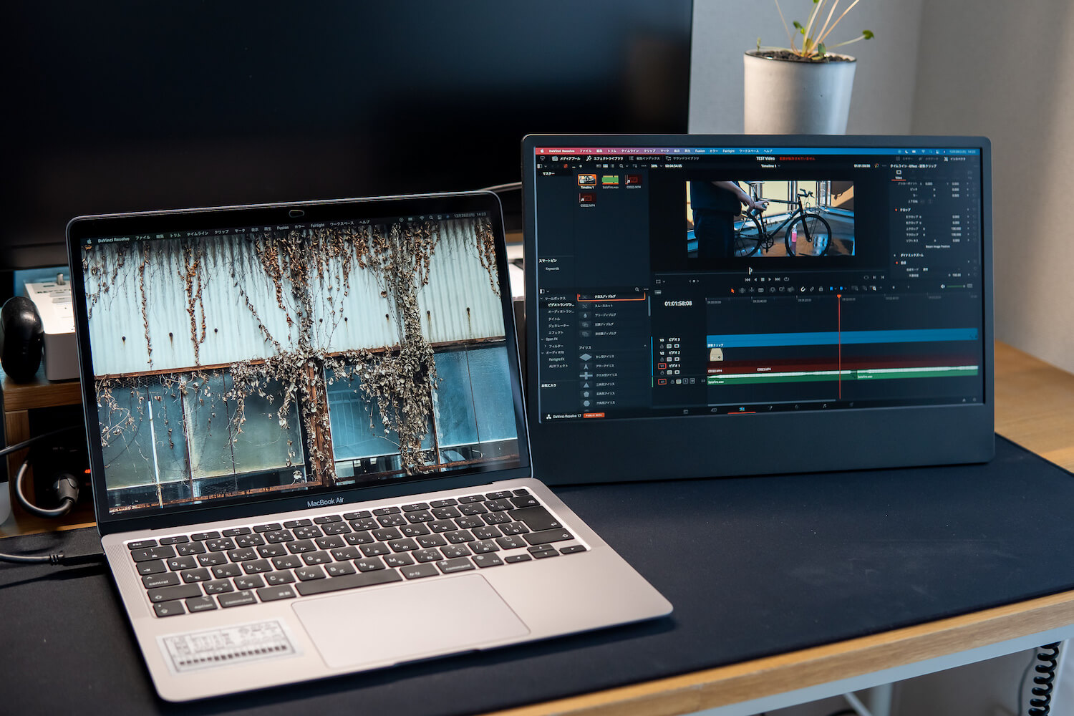This screenshot has height=716, width=1074.
Task: Lock the ビデオ 2 track padlock
Action: [662, 359]
